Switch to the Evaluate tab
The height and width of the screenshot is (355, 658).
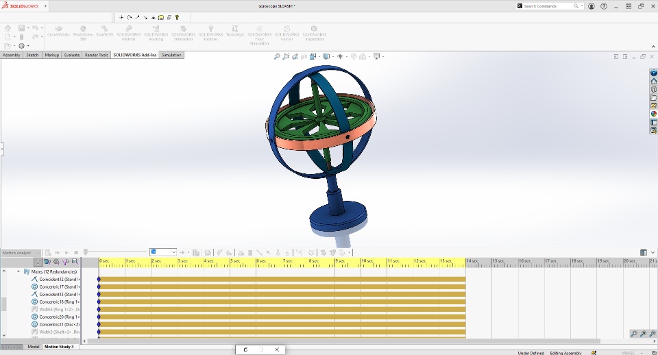coord(72,55)
